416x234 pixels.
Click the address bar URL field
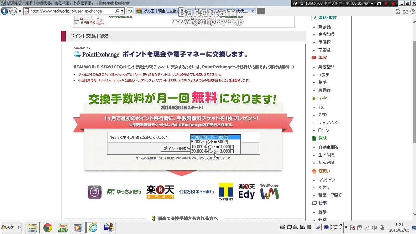click(x=71, y=11)
